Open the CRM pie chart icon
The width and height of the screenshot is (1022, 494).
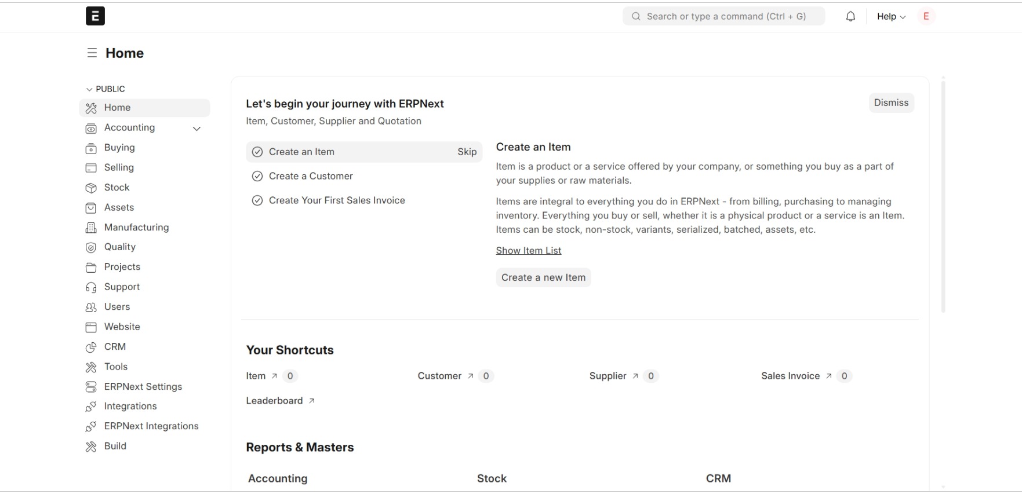point(91,347)
